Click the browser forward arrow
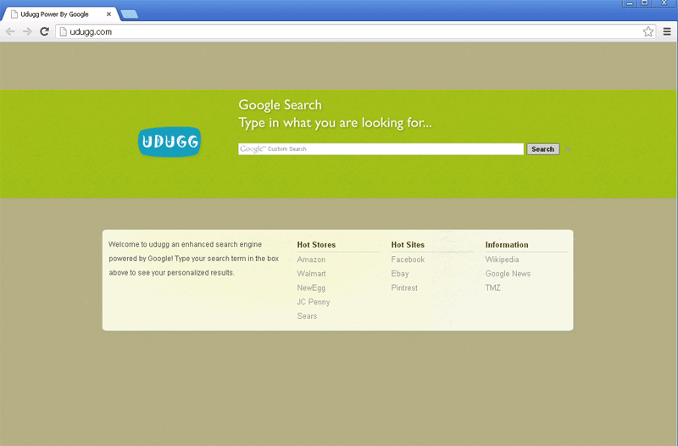This screenshot has width=678, height=446. coord(27,31)
